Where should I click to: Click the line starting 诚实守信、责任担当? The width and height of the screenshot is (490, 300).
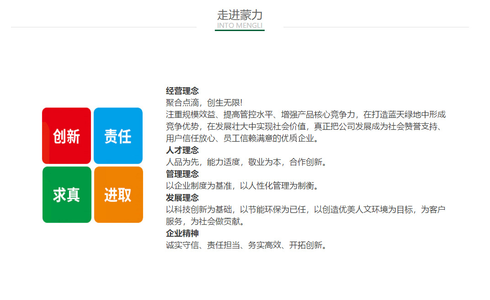point(246,245)
